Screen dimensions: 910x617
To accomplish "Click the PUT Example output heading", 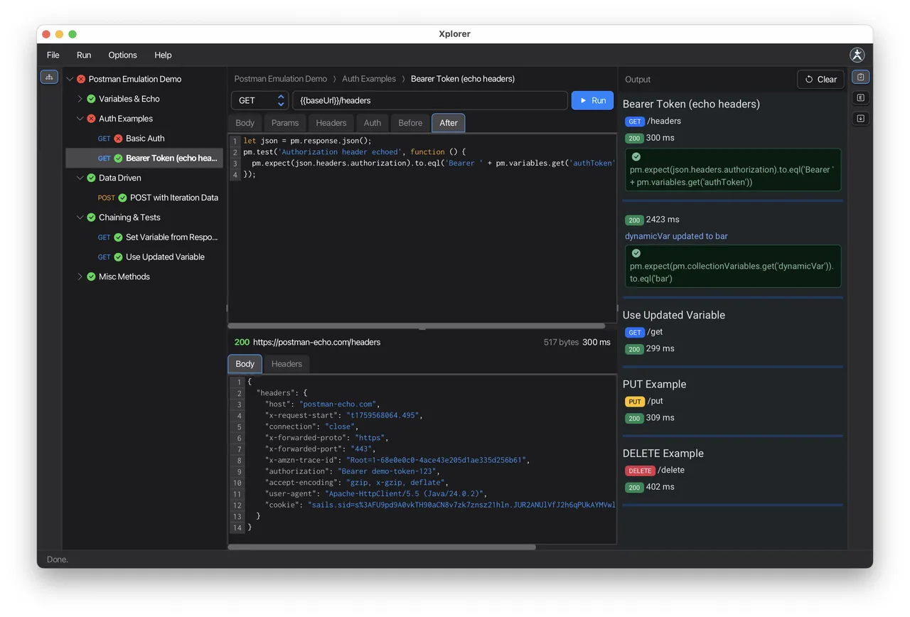I will 655,385.
